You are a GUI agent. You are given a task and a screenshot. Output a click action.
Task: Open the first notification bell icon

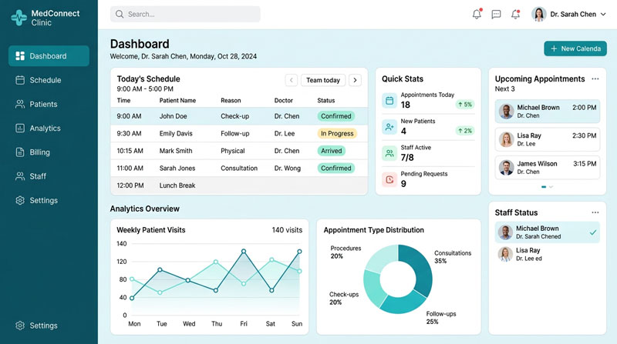(x=477, y=14)
